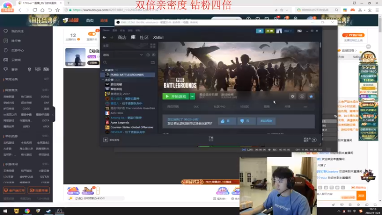Click thumbs-up 是 recommend button
Viewport: 382px width, 215px height.
(x=227, y=121)
